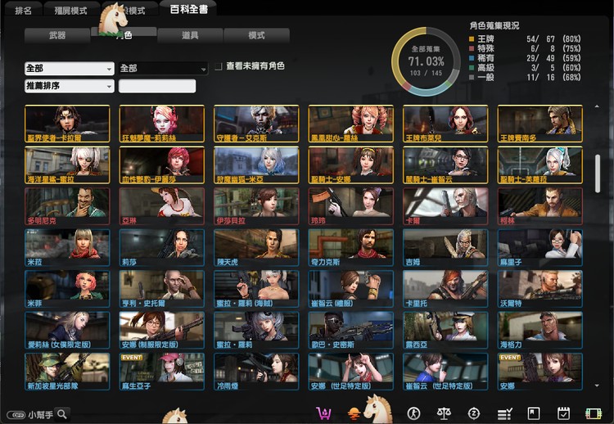Screen dimensions: 614x424
Task: Click the character search input field
Action: tap(157, 86)
